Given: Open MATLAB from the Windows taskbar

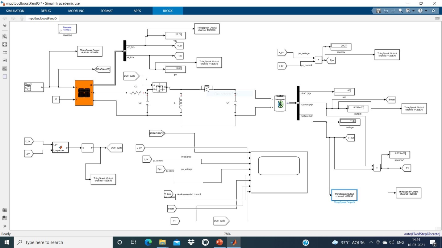Looking at the screenshot, I should click(234, 242).
